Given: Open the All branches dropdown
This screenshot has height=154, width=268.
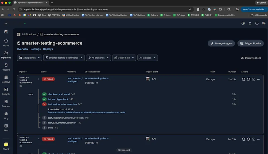Looking at the screenshot, I should coord(98,58).
